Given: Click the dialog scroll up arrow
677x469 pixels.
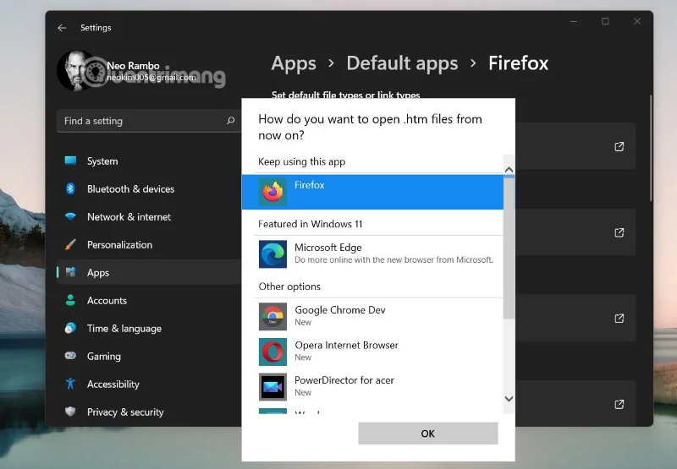Looking at the screenshot, I should (x=509, y=169).
